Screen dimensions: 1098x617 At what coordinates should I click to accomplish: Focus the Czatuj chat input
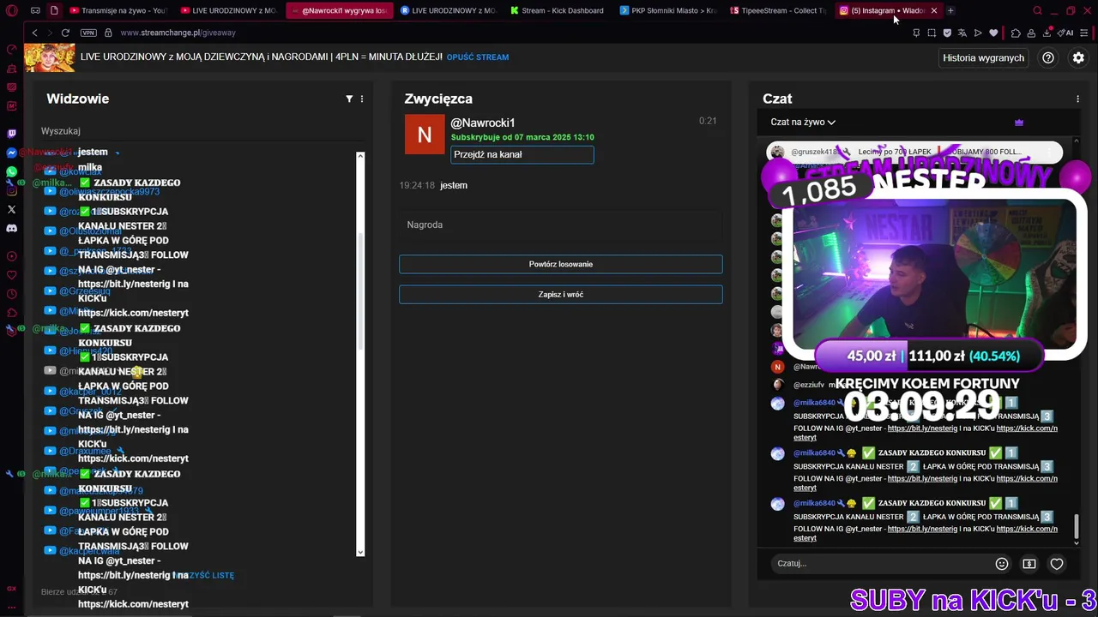[879, 563]
